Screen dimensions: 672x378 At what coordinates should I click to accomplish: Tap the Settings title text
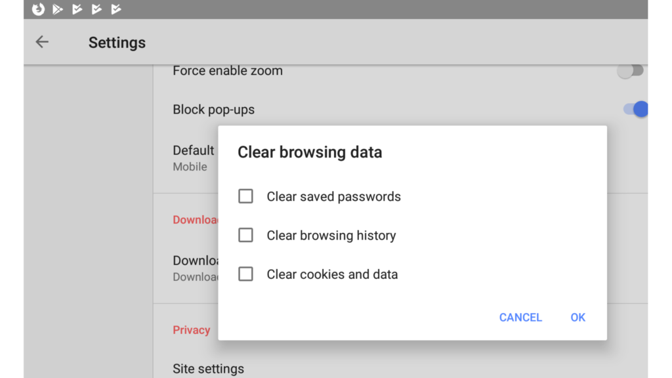tap(117, 42)
